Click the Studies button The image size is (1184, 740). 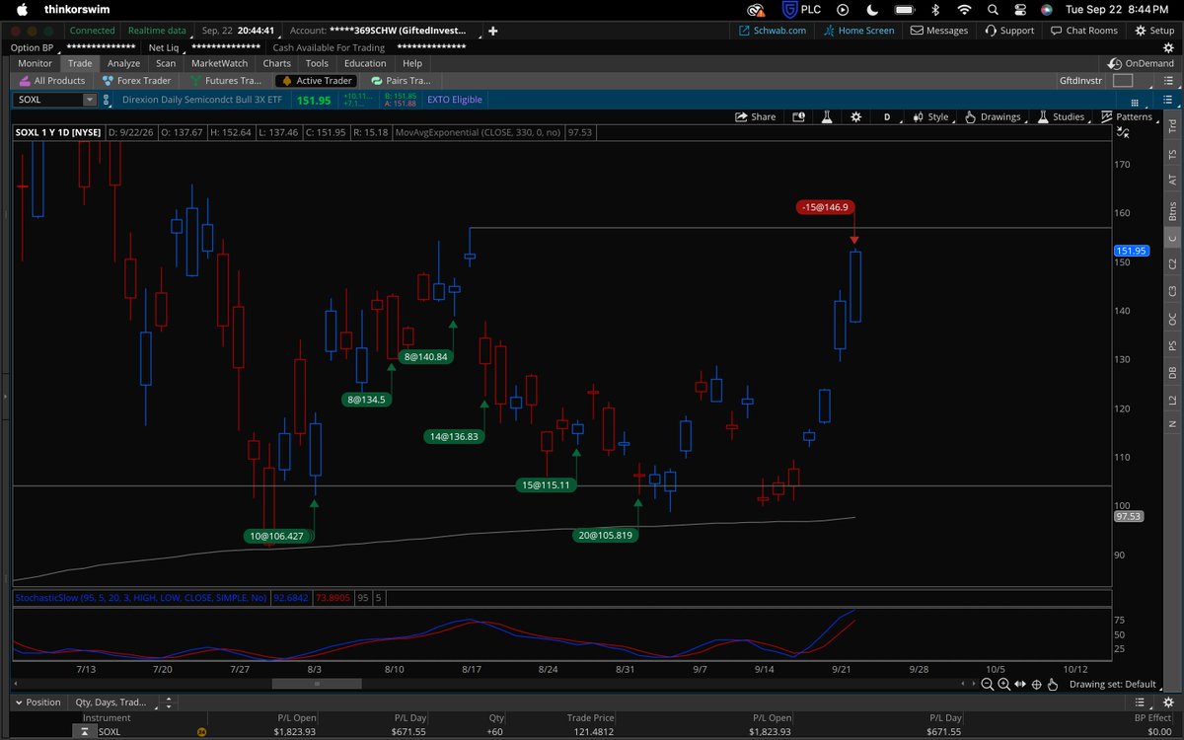pos(1061,116)
